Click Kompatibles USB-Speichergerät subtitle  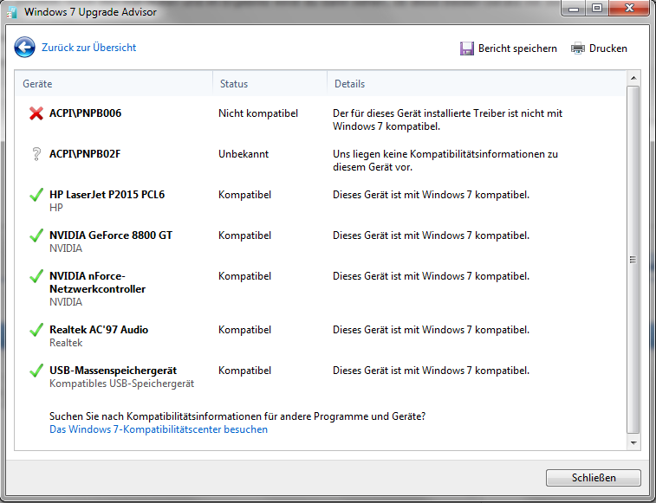point(121,384)
